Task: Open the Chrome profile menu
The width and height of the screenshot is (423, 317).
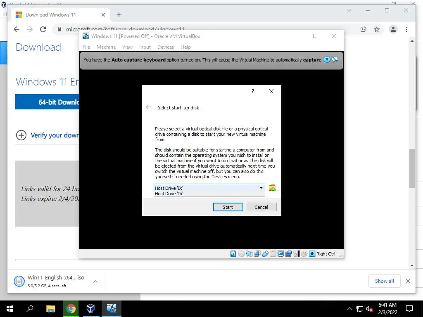Action: click(x=393, y=29)
